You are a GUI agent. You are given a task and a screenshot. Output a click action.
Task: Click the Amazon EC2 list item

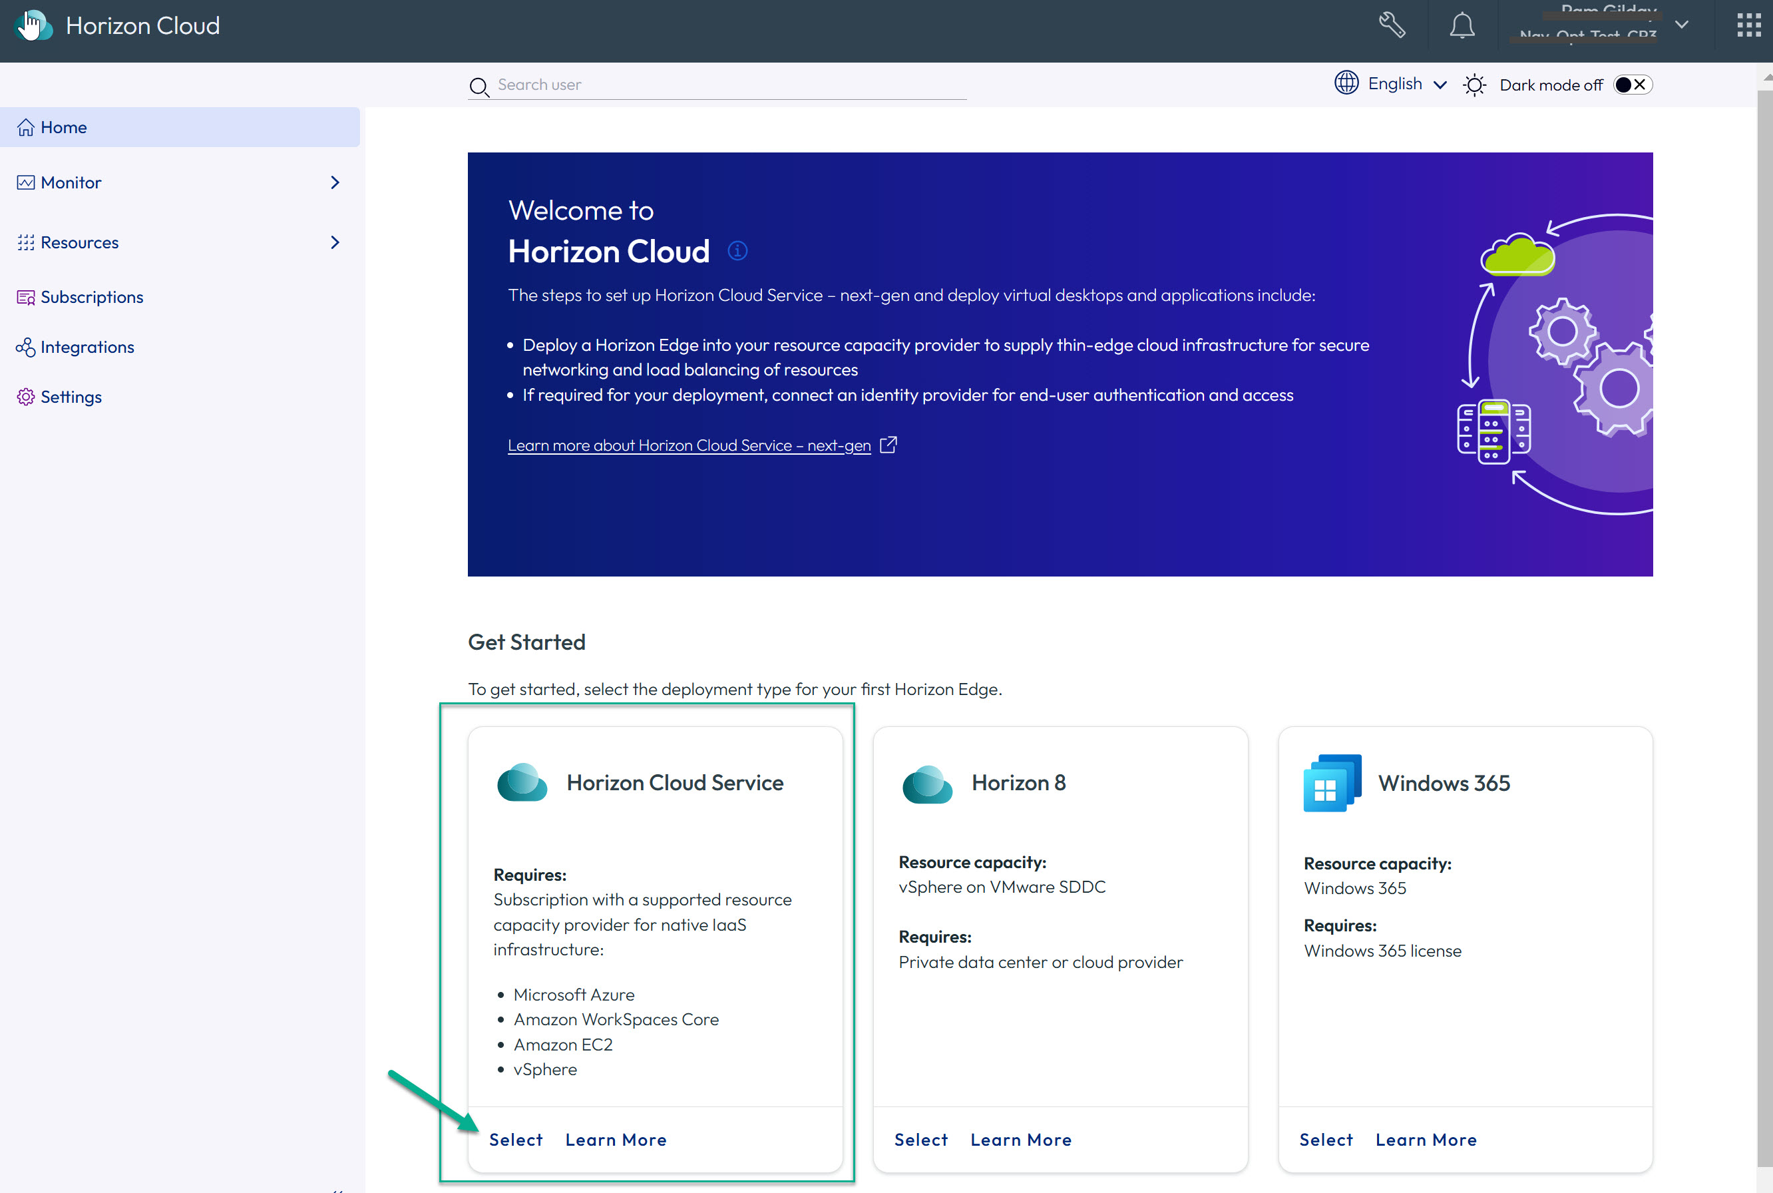[x=563, y=1045]
